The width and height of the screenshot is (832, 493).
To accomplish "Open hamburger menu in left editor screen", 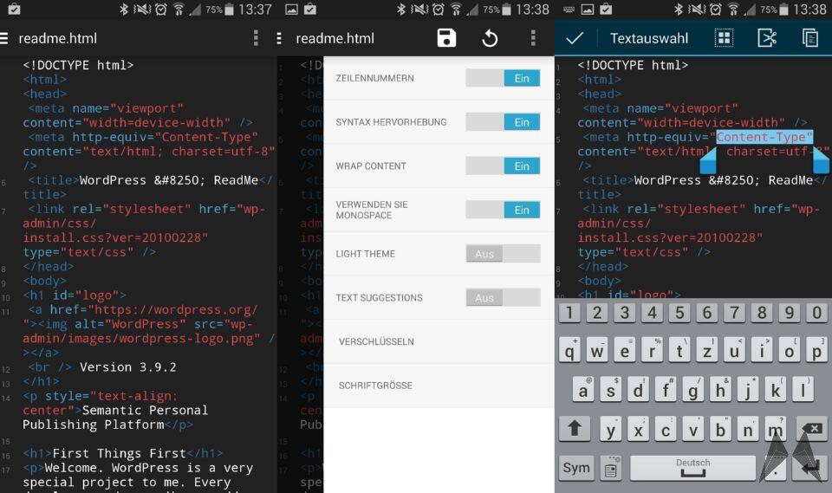I will [x=3, y=38].
